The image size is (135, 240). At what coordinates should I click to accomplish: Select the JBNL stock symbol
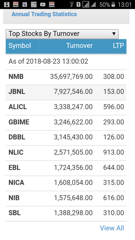coord(17,92)
